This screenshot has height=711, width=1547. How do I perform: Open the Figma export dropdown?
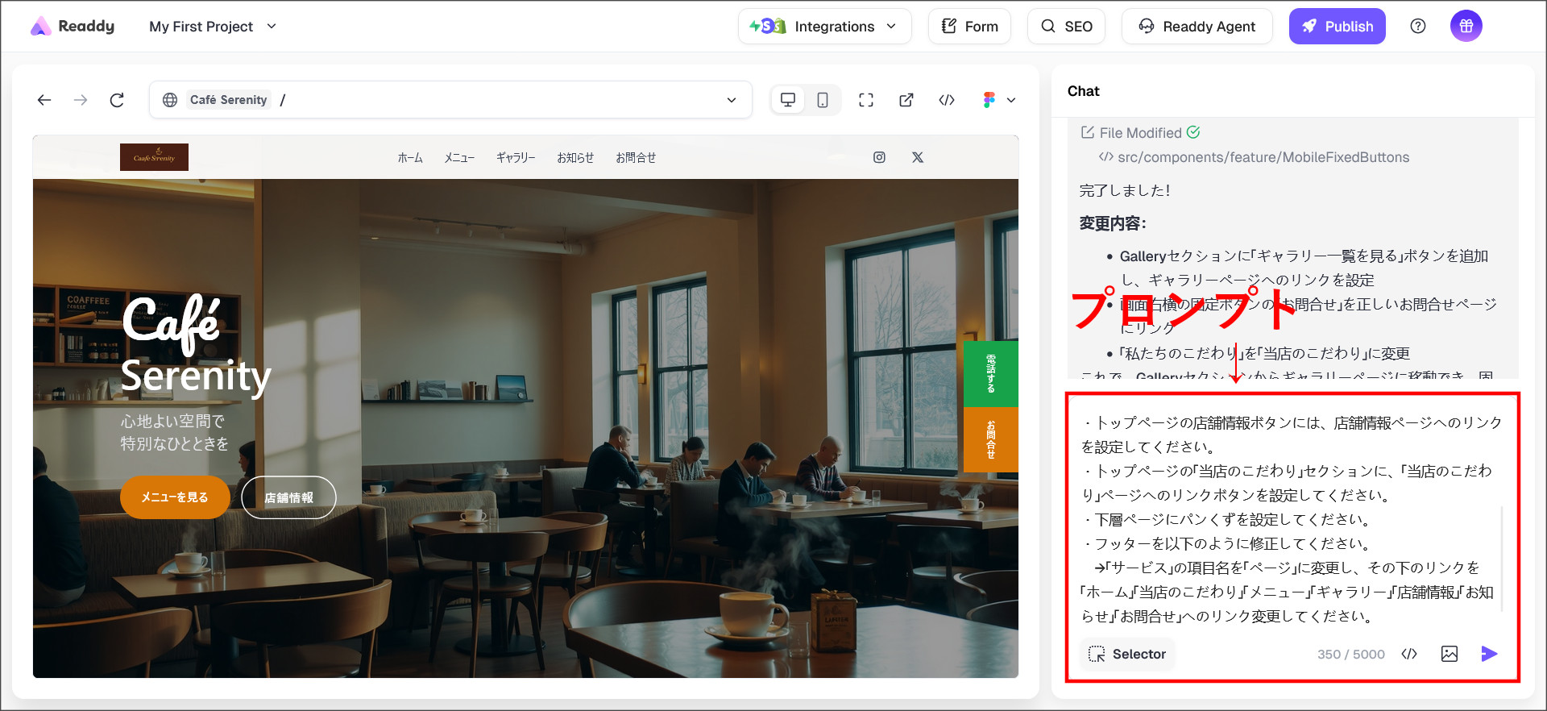point(998,100)
